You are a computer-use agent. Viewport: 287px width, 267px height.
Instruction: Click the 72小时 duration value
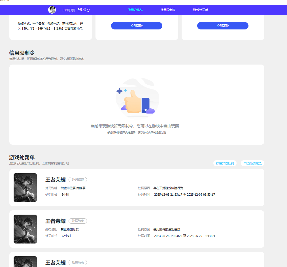[x=66, y=236]
